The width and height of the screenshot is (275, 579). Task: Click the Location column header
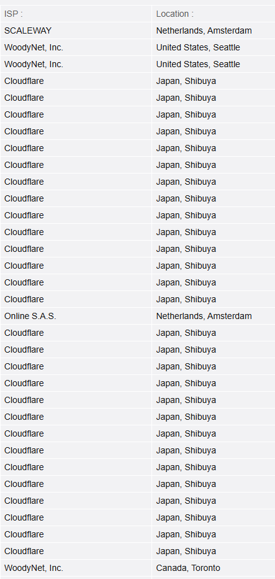(x=214, y=14)
